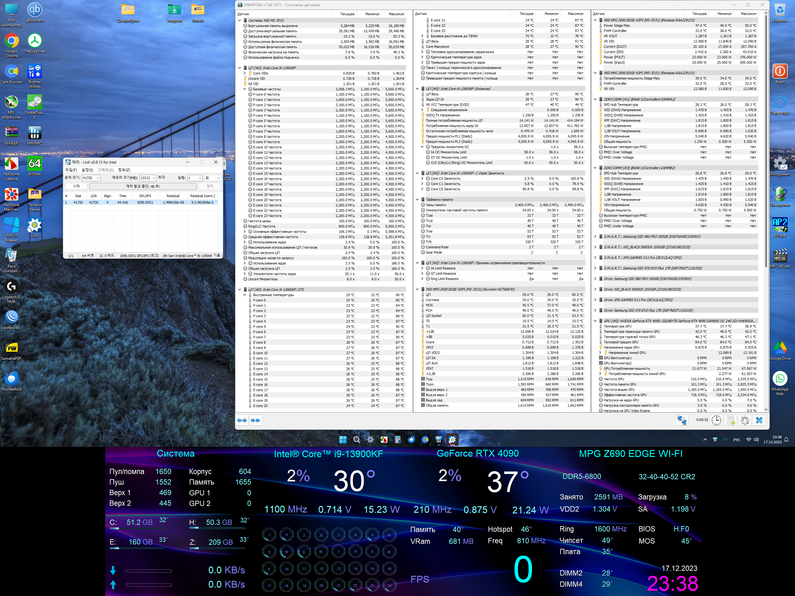Click the blue X close-sensors button
The width and height of the screenshot is (795, 596).
[759, 420]
